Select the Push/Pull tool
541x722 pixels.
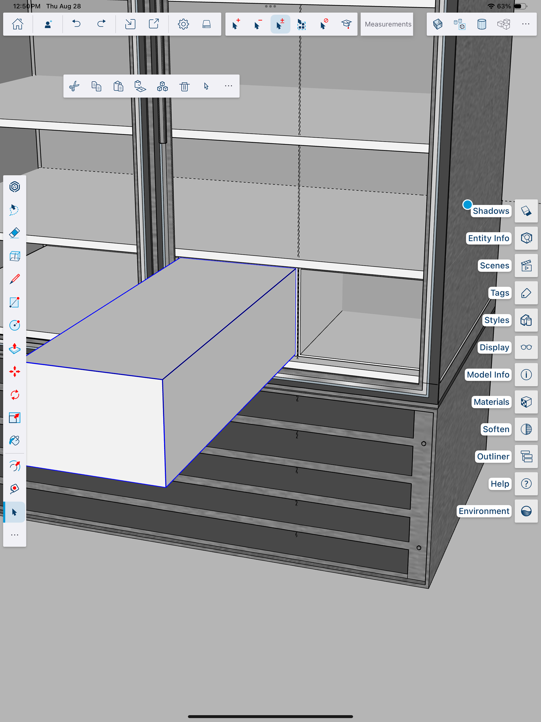pos(15,349)
